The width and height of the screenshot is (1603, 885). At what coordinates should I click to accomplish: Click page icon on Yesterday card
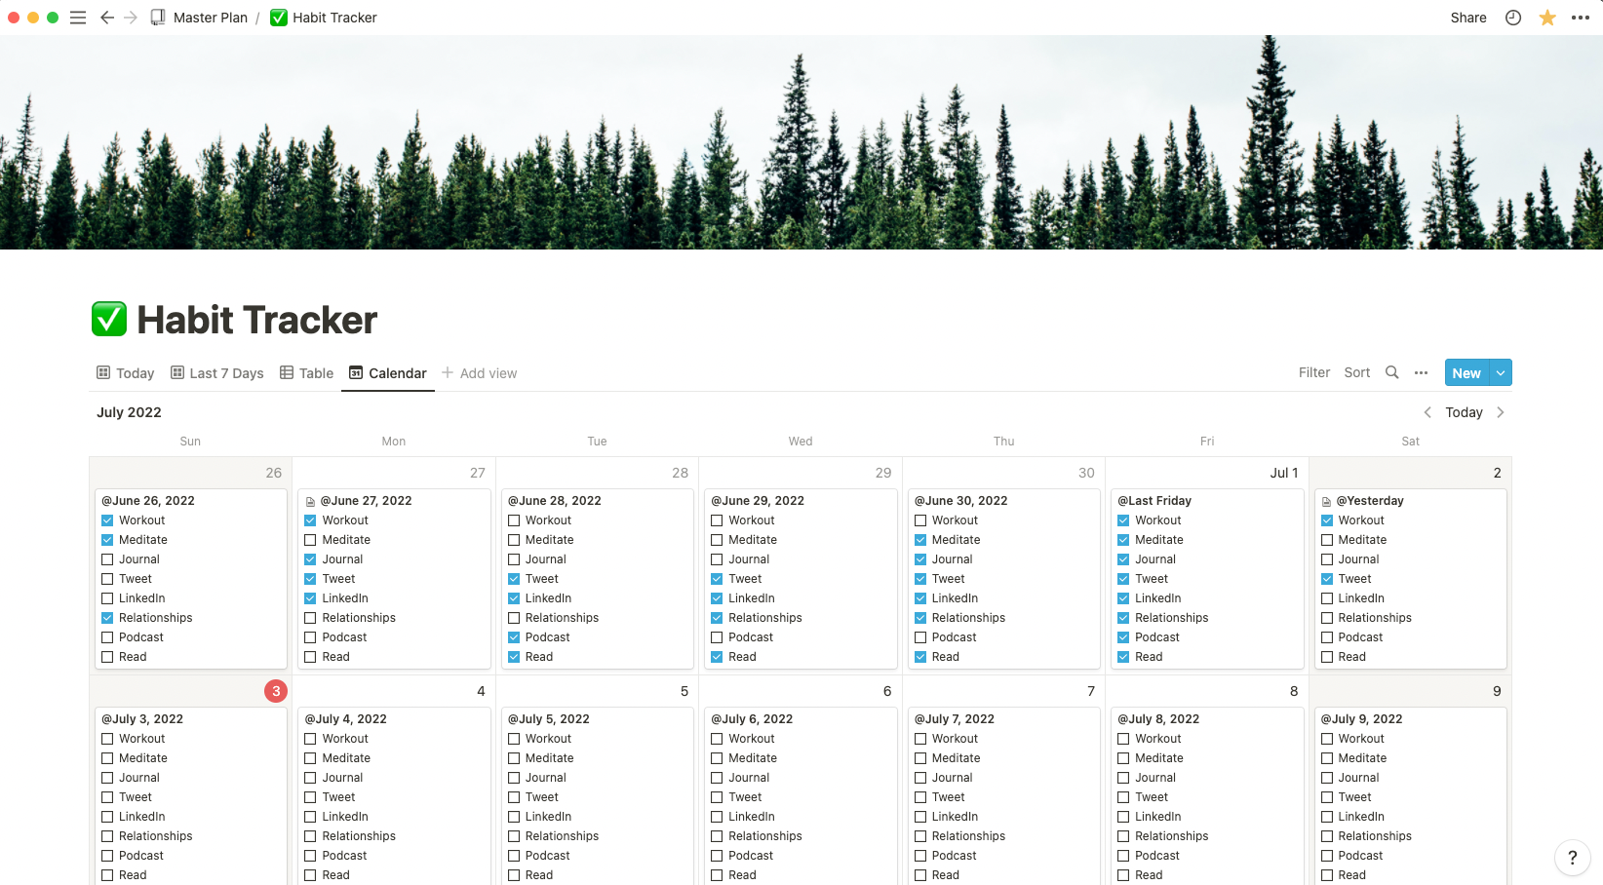point(1326,501)
